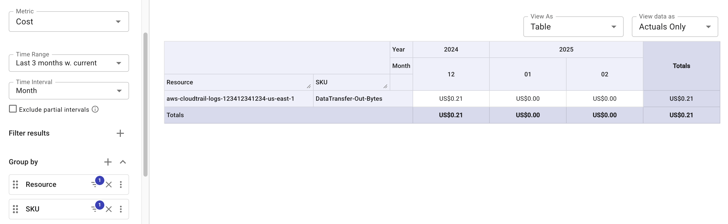Click the sidebar vertical scrollbar
The width and height of the screenshot is (728, 224).
pyautogui.click(x=145, y=104)
